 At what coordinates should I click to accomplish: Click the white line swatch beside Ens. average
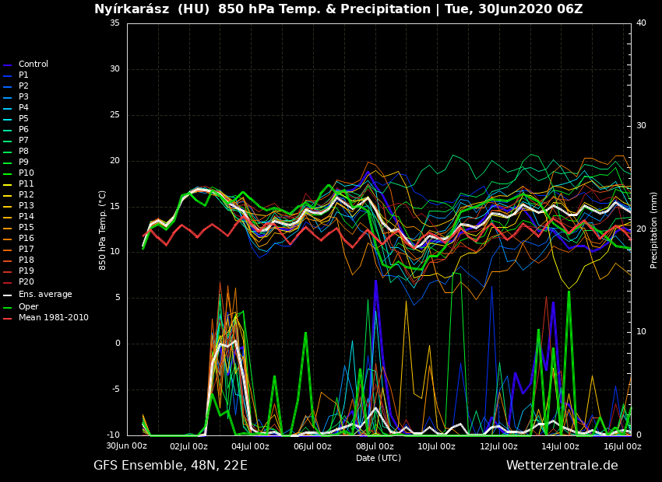click(8, 295)
